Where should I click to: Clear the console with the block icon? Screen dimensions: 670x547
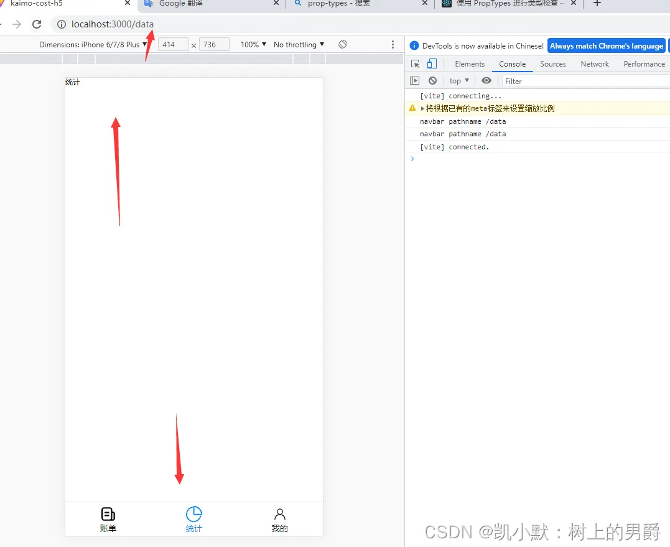point(432,80)
